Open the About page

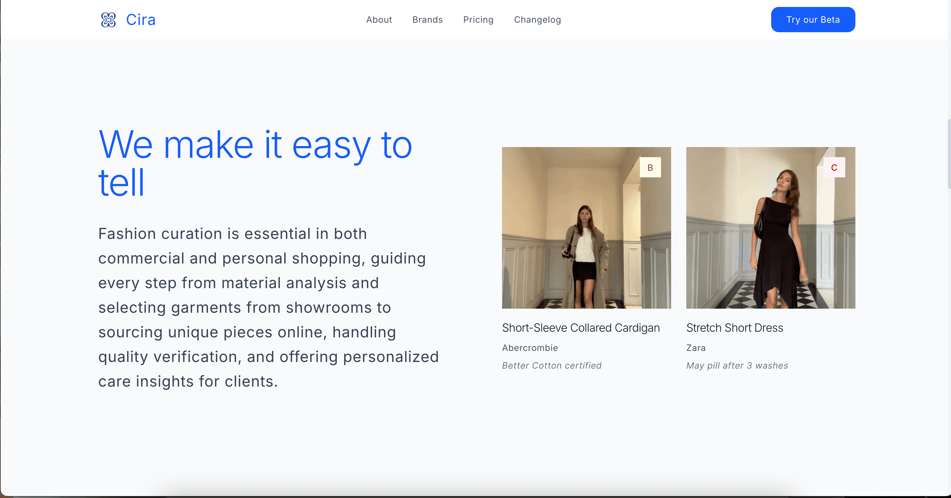click(379, 20)
